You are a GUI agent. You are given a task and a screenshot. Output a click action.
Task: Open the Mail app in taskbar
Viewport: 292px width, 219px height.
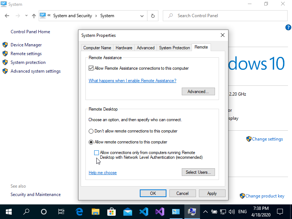tap(127, 212)
